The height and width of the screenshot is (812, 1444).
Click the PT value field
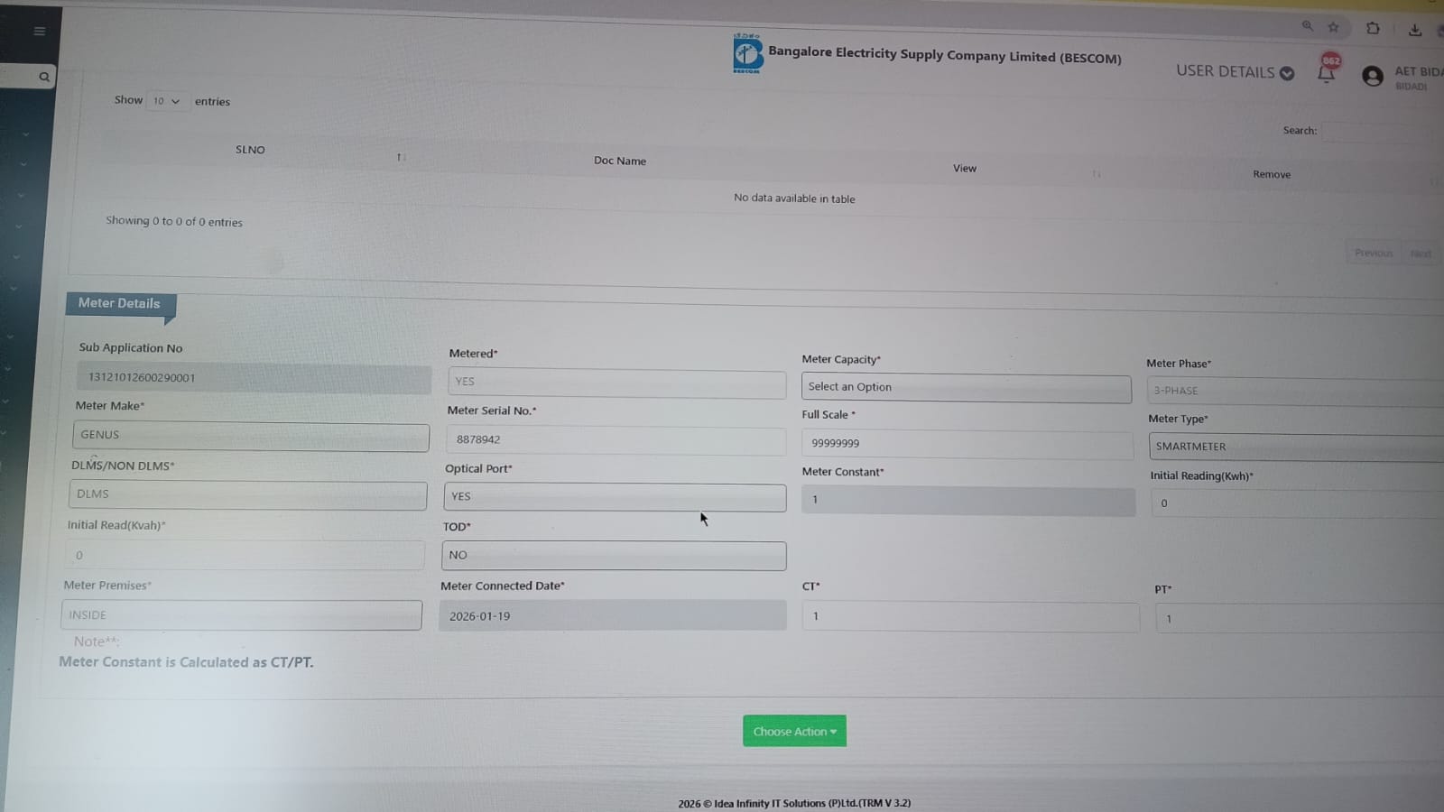coord(1300,619)
